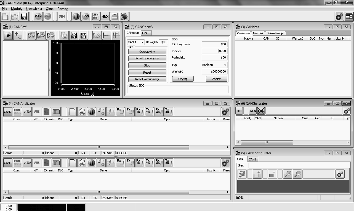Click Rx 29b filter in CAN1 analyzer
The image size is (354, 211).
[x=159, y=163]
